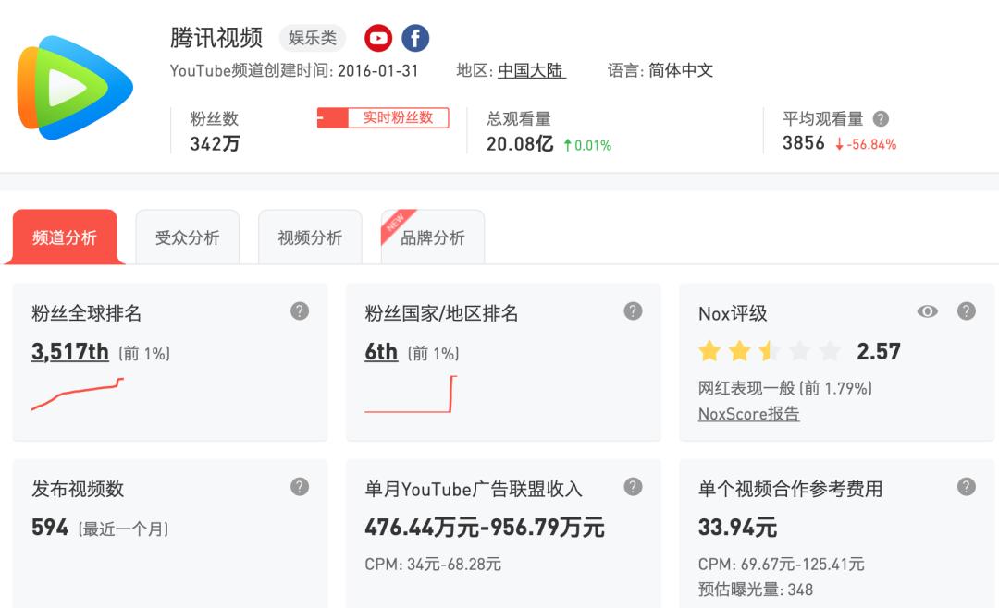Select the 频道分析 tab
The width and height of the screenshot is (999, 608).
pyautogui.click(x=65, y=237)
